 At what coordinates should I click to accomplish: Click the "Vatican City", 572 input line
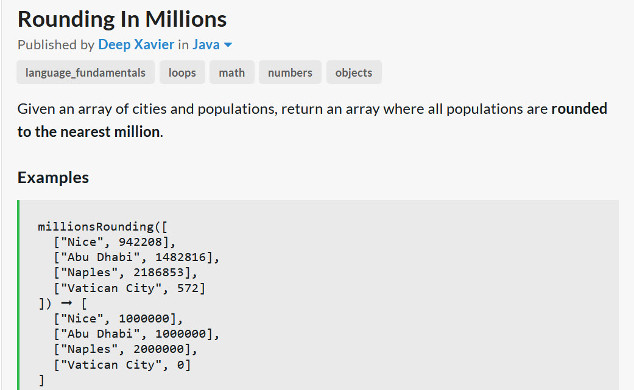pyautogui.click(x=129, y=288)
